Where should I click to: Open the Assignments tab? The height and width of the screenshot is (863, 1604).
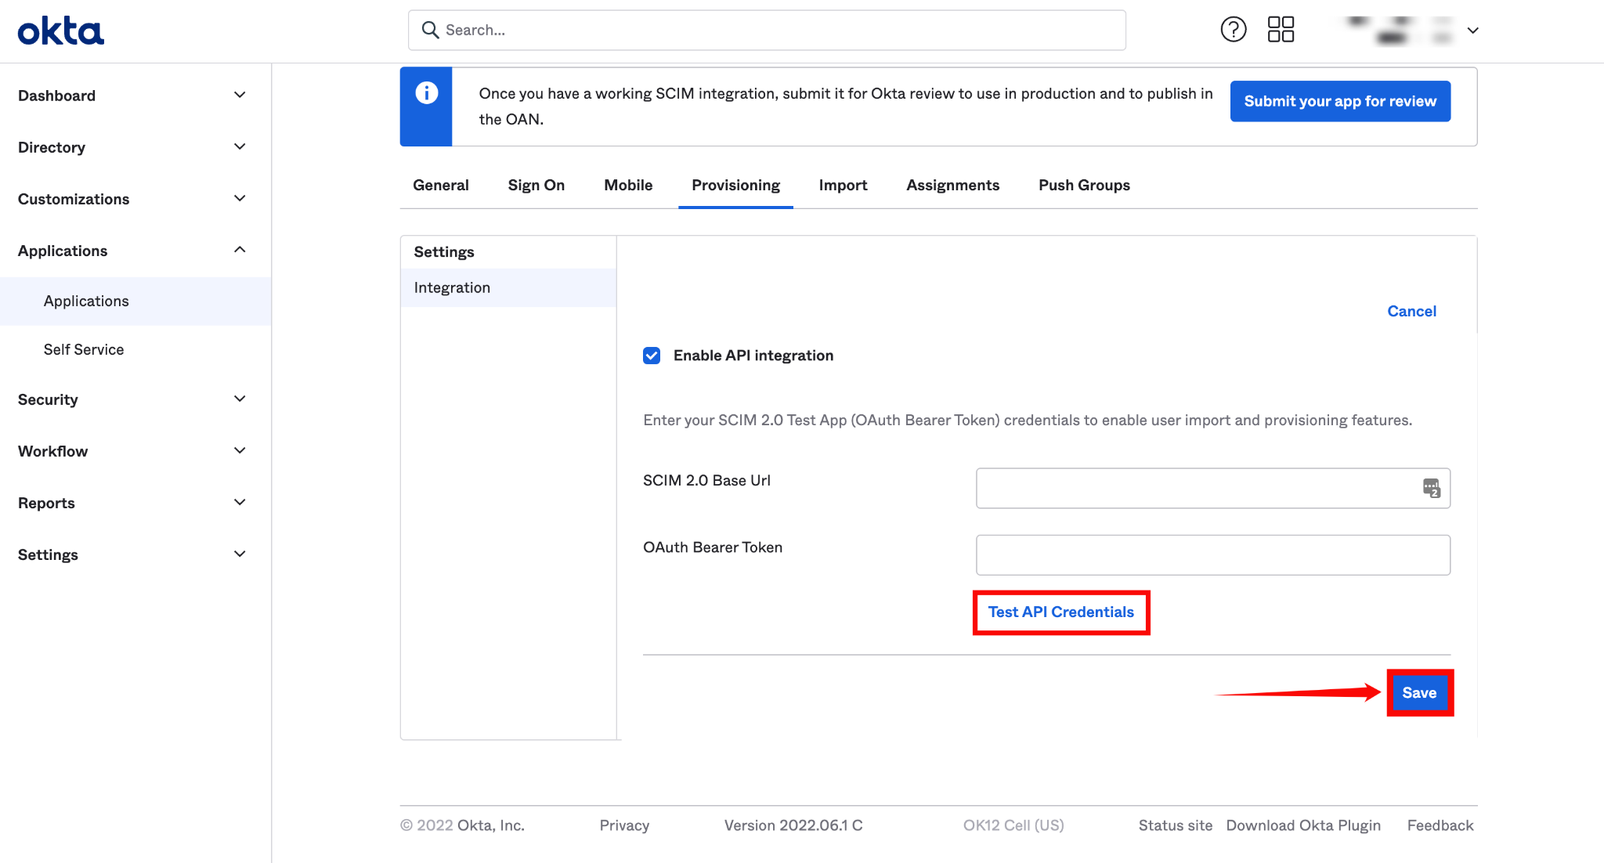tap(953, 186)
